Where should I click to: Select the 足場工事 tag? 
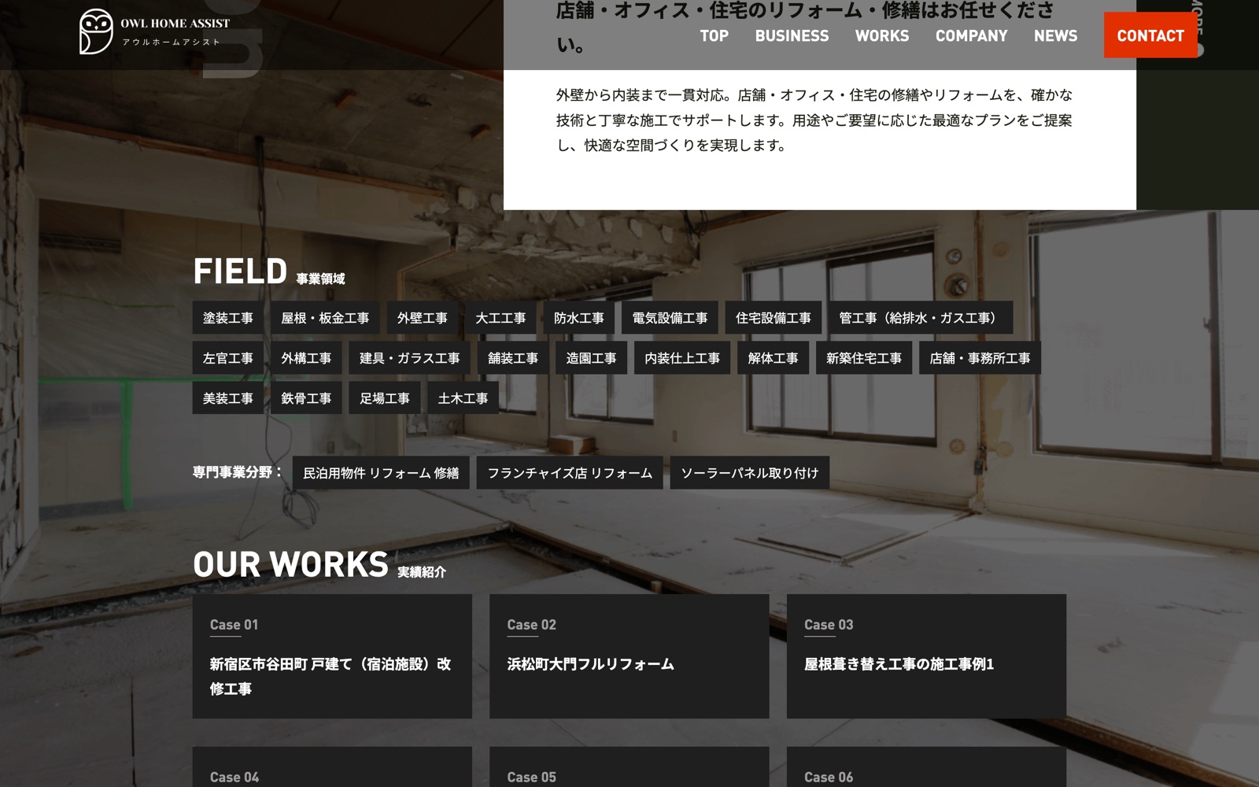(385, 398)
